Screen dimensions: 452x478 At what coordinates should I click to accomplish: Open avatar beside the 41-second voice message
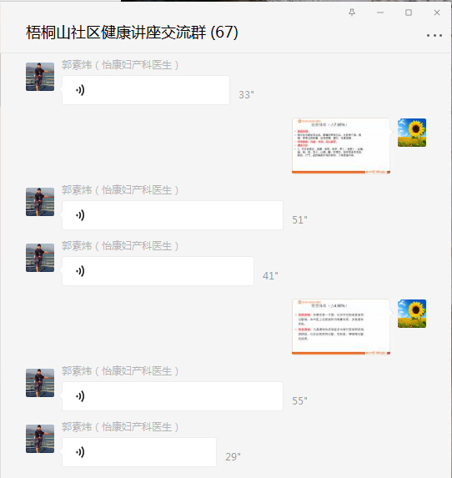(40, 258)
